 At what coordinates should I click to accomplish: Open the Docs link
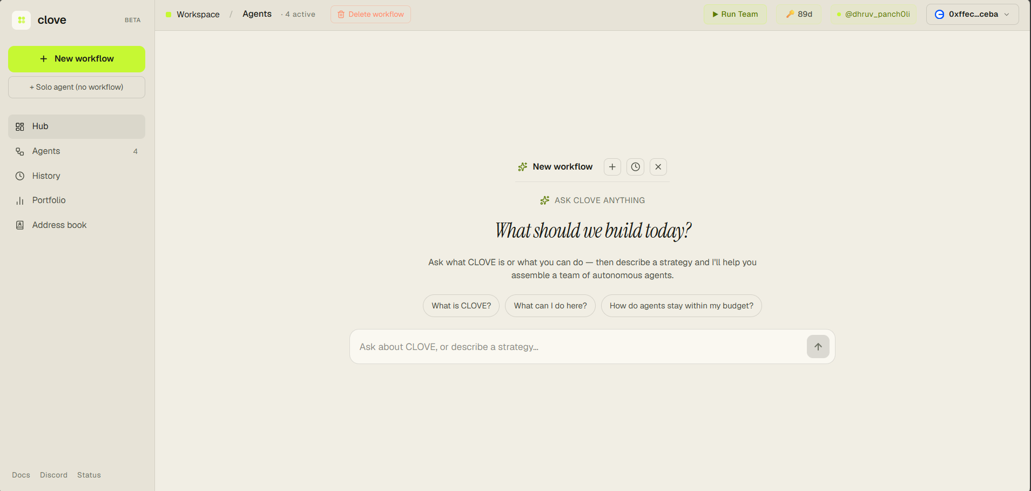click(21, 475)
